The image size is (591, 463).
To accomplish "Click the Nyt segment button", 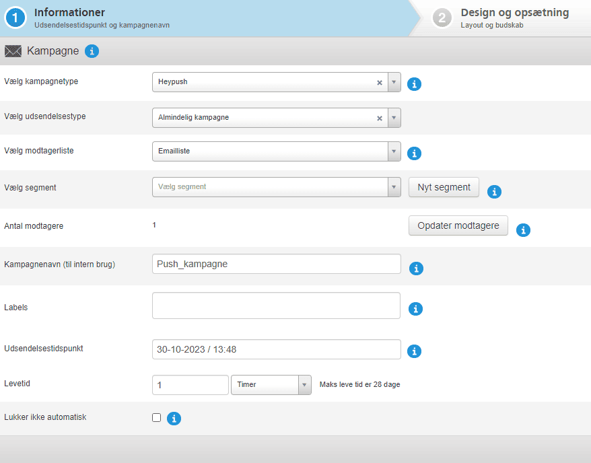I will coord(444,187).
